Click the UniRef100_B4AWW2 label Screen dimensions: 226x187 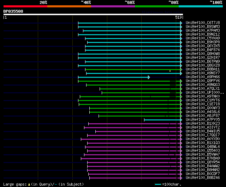click(203, 166)
